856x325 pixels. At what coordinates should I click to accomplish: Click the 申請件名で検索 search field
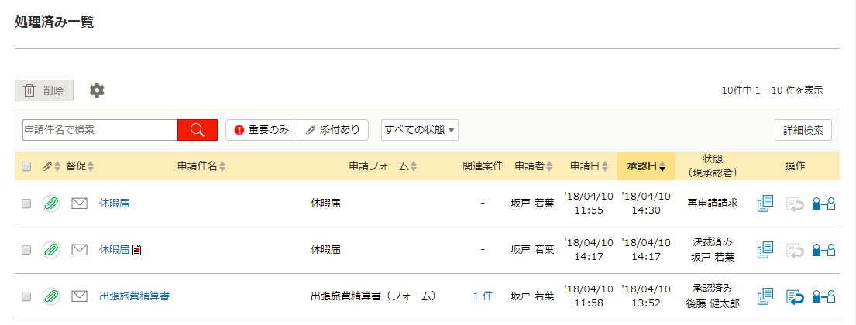[100, 130]
